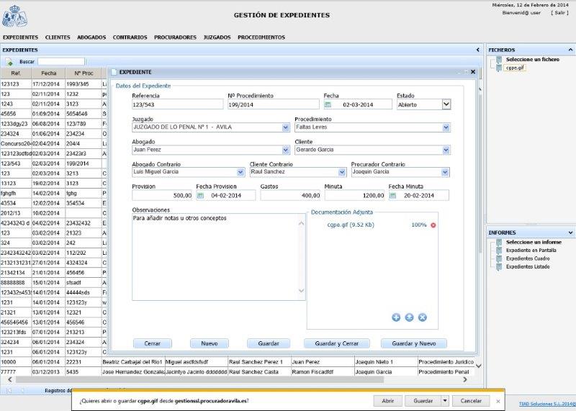The width and height of the screenshot is (576, 411).
Task: Collapse the Ficheros panel
Action: point(571,50)
